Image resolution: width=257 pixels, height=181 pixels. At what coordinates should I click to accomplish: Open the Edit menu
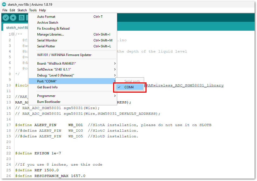click(x=12, y=10)
